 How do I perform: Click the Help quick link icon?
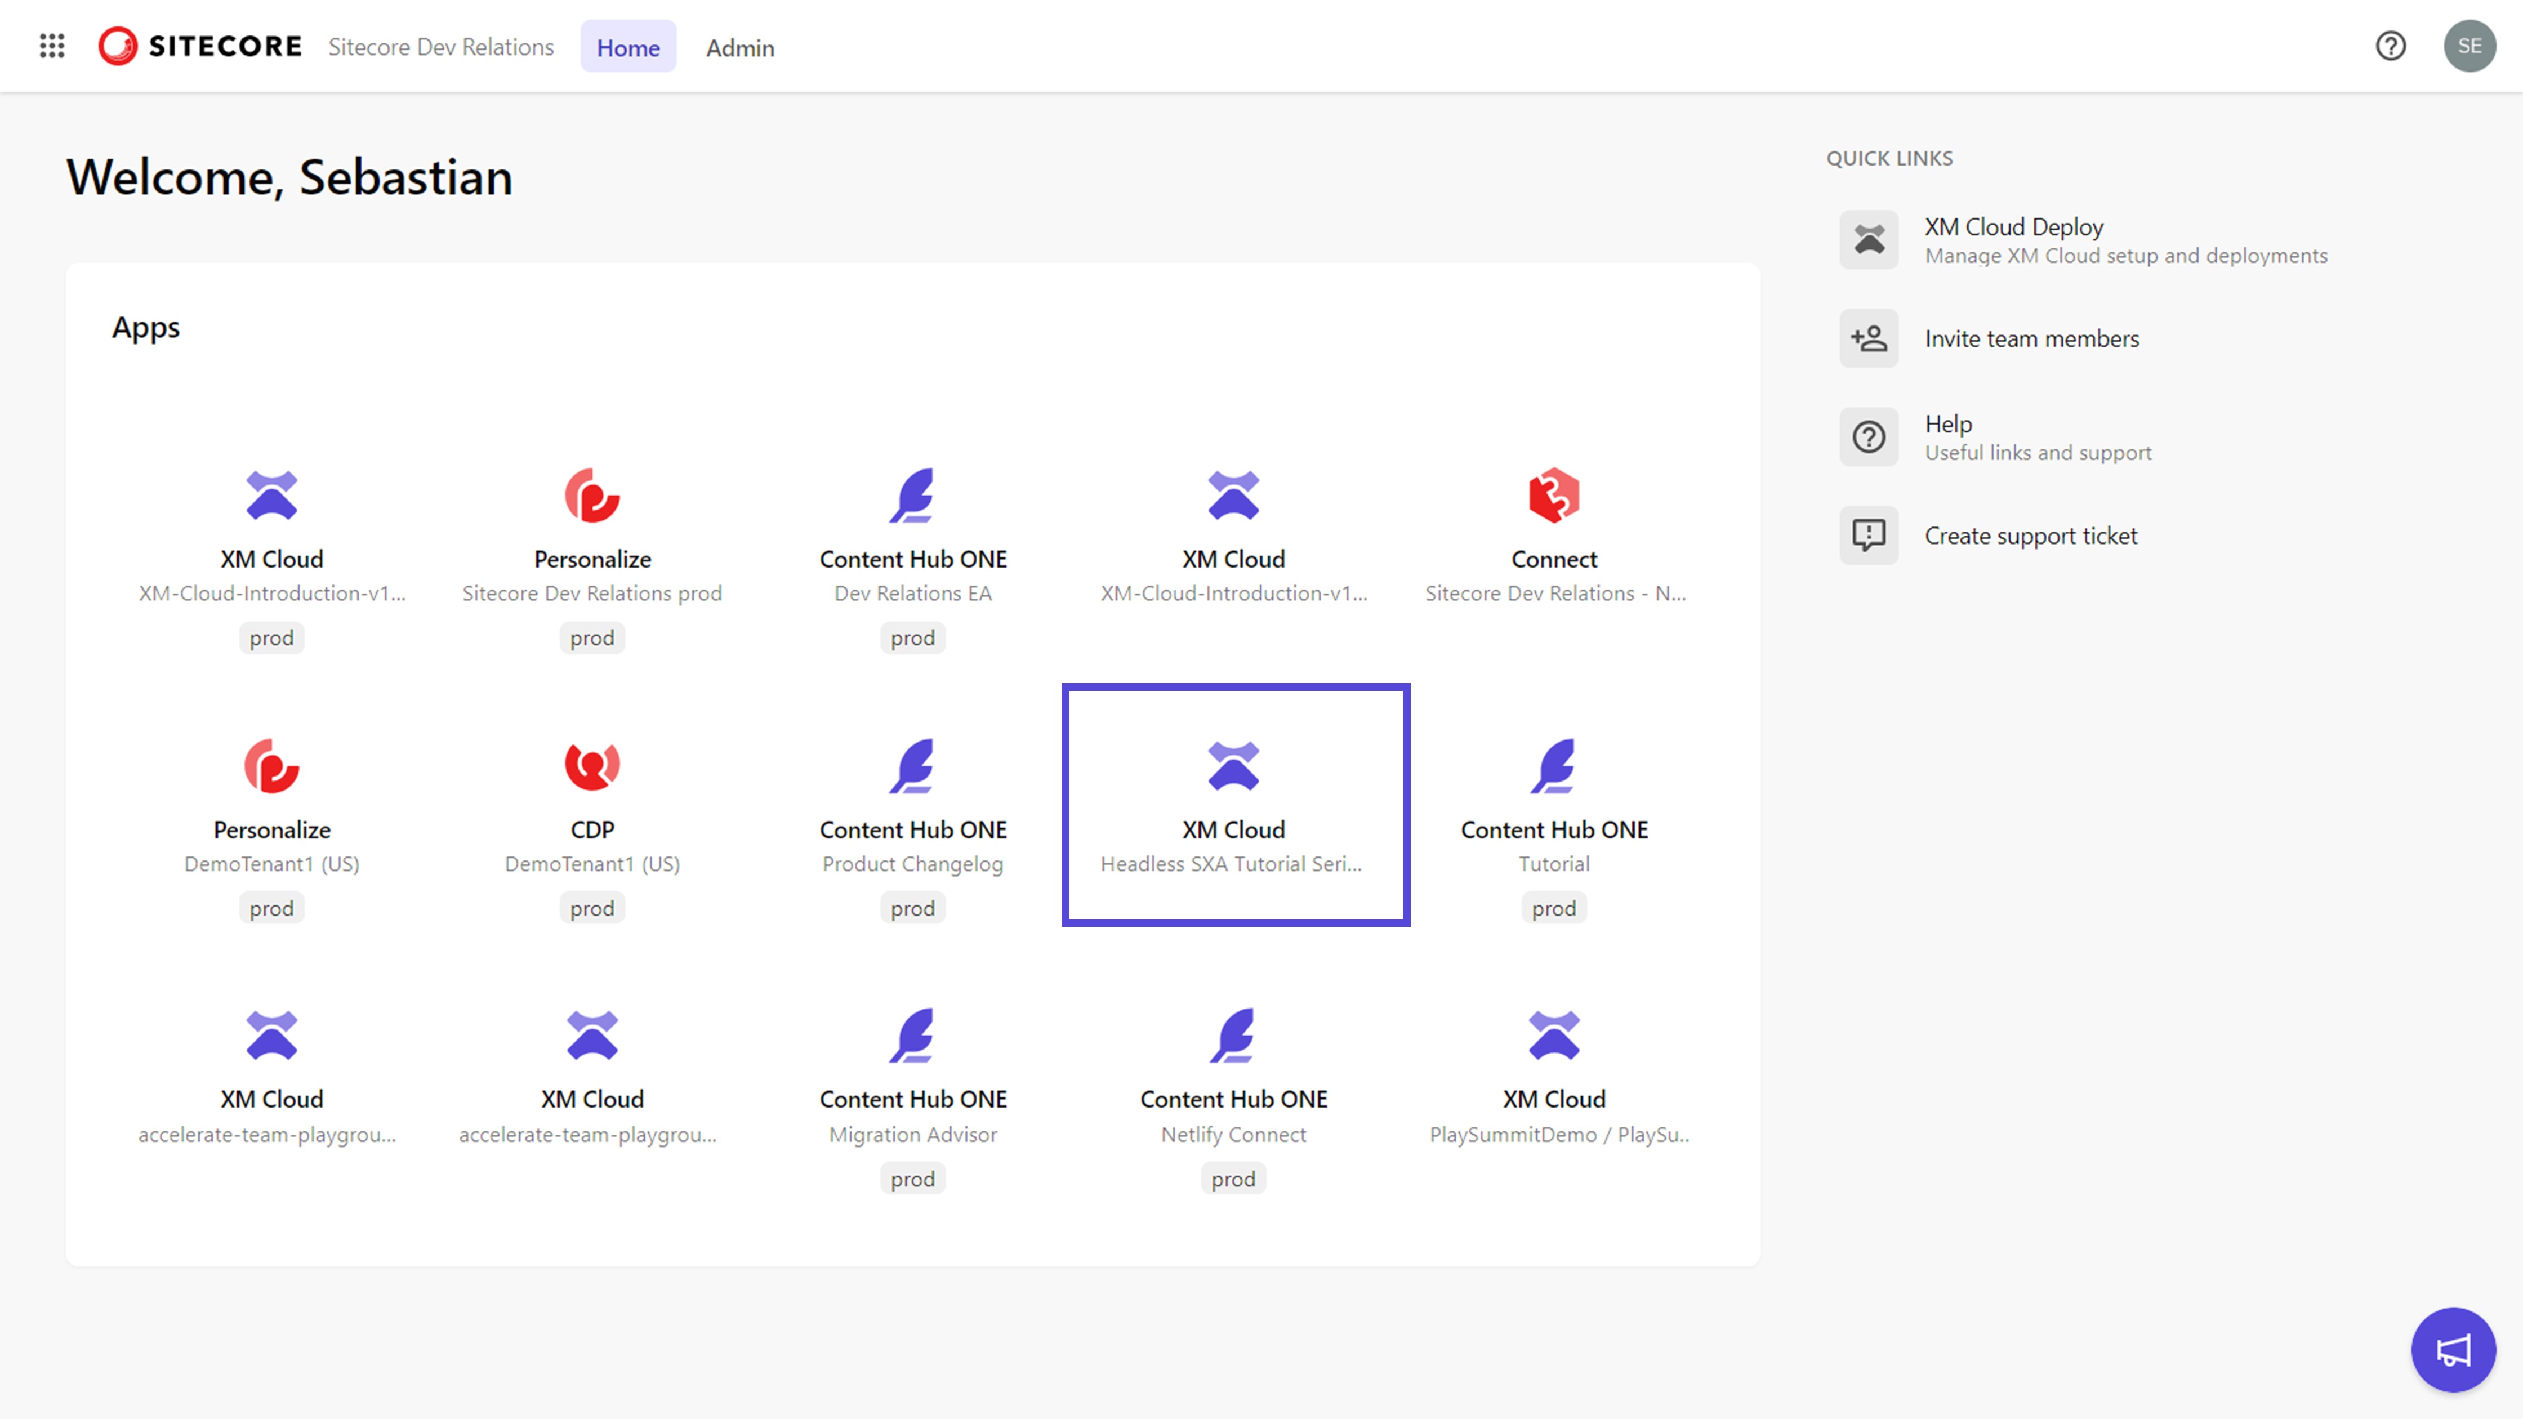coord(1869,437)
